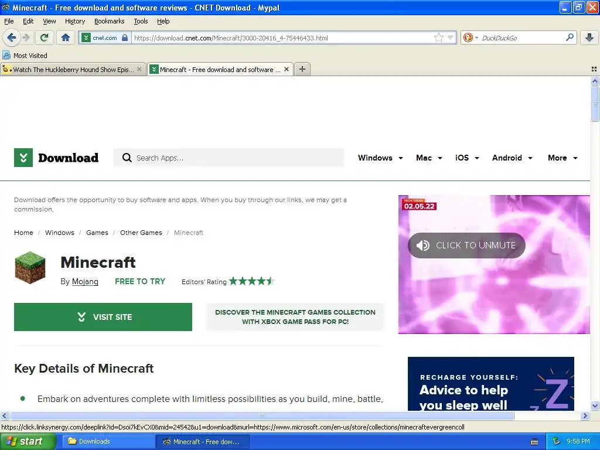Open the Most Visited bookmarks folder
The image size is (600, 450).
click(x=25, y=56)
